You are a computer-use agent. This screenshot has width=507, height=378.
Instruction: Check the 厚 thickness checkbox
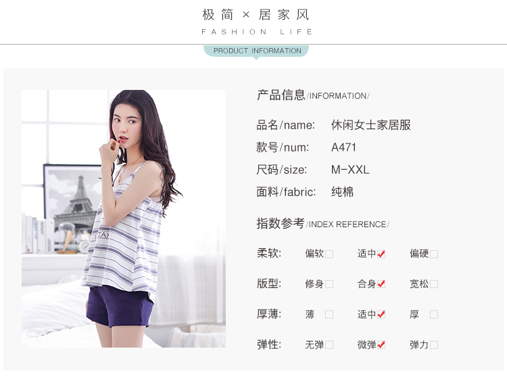point(434,314)
